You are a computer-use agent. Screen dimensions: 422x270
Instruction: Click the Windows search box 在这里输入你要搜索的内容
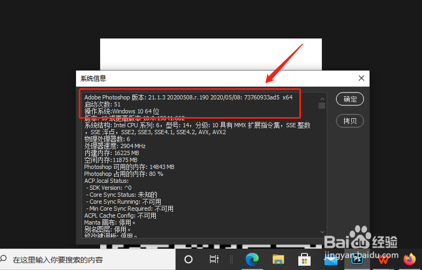pyautogui.click(x=88, y=259)
